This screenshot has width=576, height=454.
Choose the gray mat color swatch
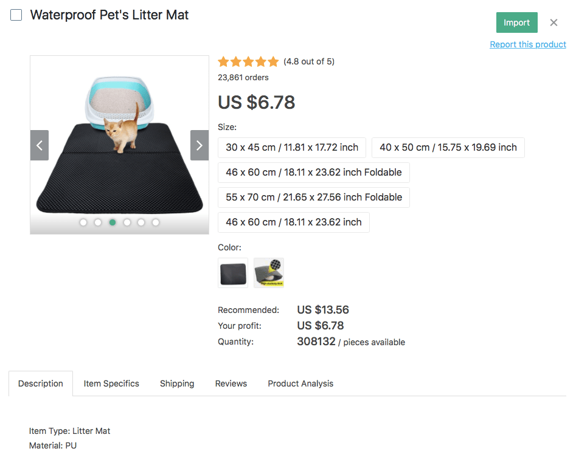pos(269,273)
